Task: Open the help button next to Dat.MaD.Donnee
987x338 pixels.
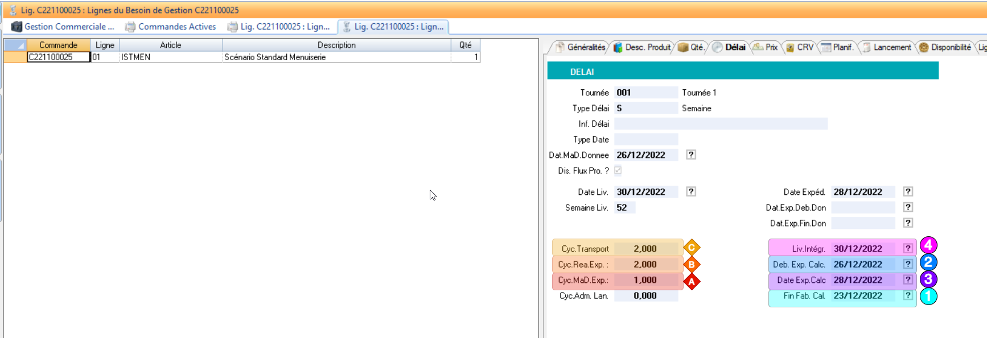Action: pyautogui.click(x=691, y=155)
